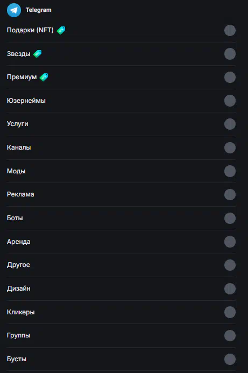Image resolution: width=248 pixels, height=373 pixels.
Task: Click the Telegram header title text
Action: coord(39,10)
